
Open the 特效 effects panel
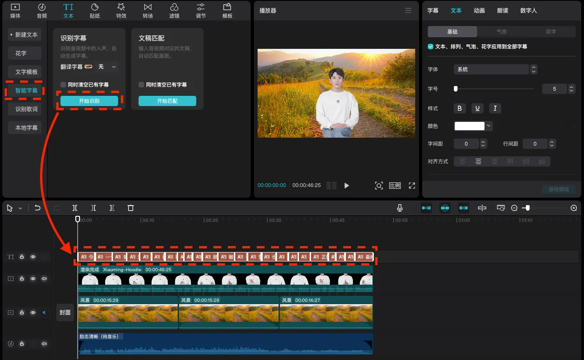(x=121, y=11)
